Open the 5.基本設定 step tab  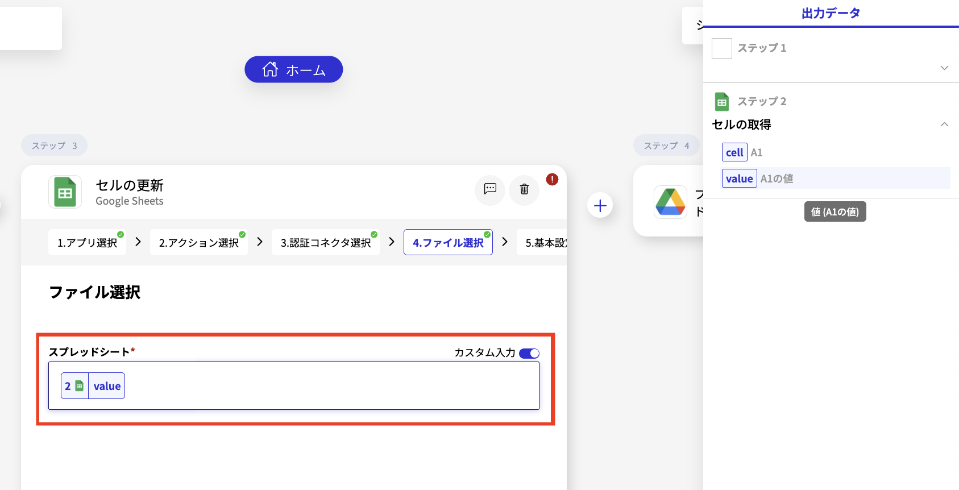(543, 243)
